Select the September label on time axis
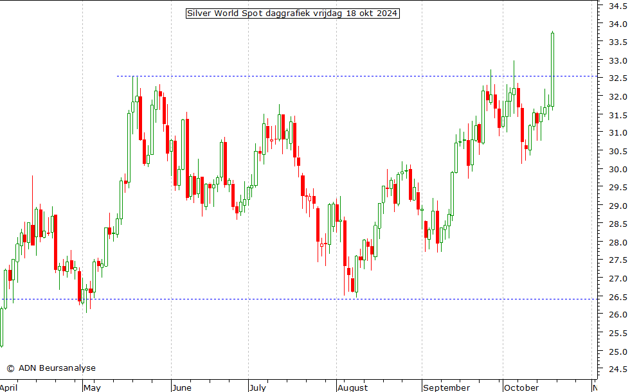630x392 pixels. click(x=446, y=388)
